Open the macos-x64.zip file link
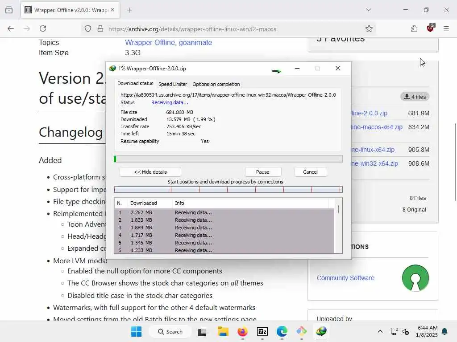 click(x=377, y=127)
